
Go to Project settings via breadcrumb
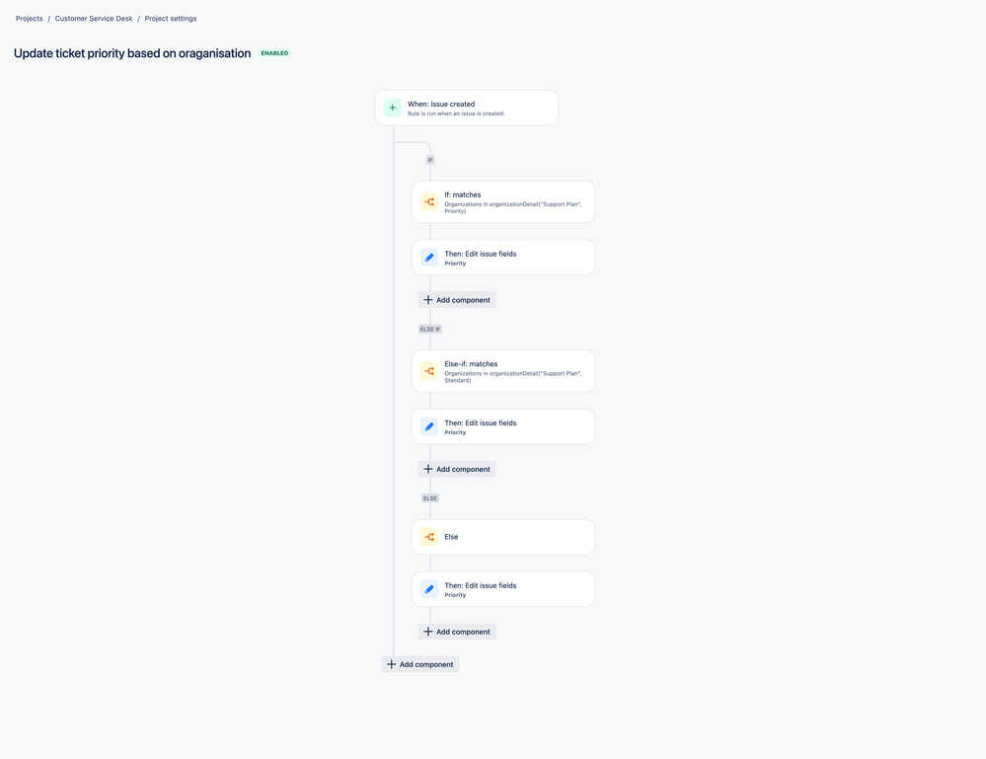pos(170,18)
